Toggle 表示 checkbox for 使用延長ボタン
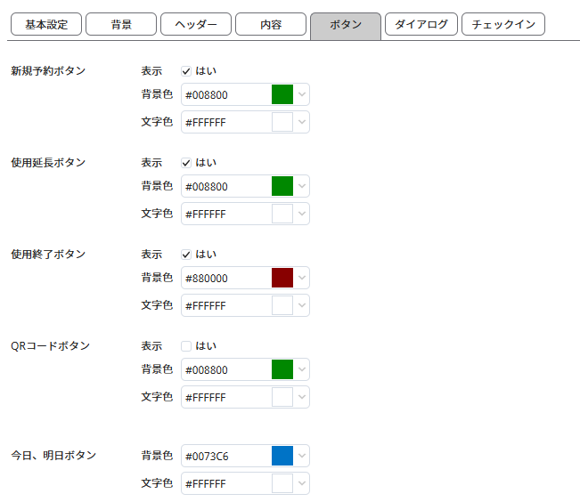Screen dimensions: 580x502 point(186,163)
